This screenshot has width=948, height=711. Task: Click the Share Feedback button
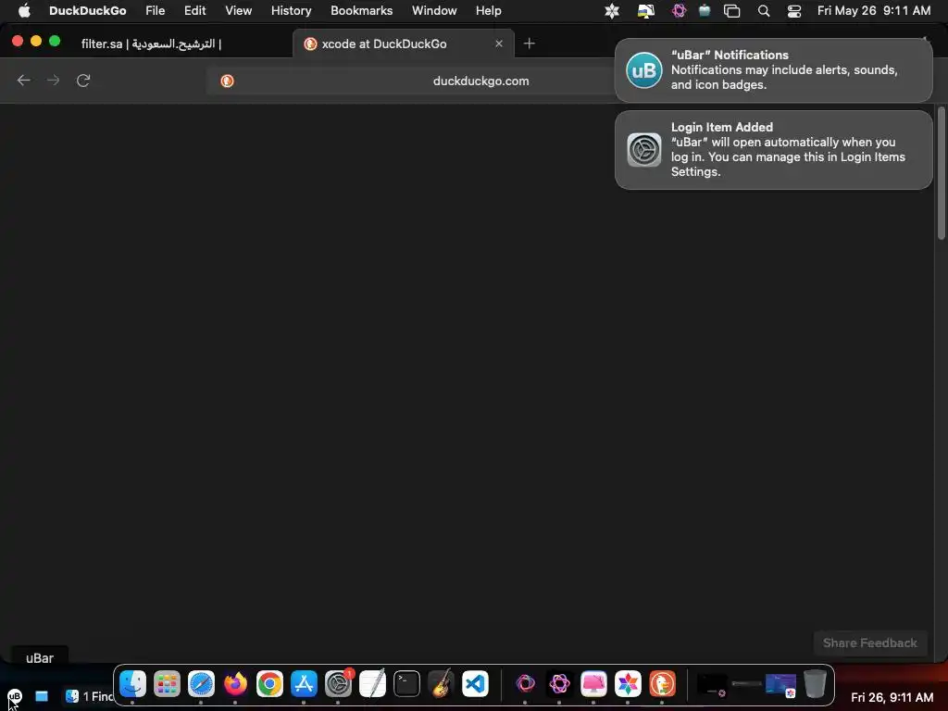pyautogui.click(x=870, y=642)
